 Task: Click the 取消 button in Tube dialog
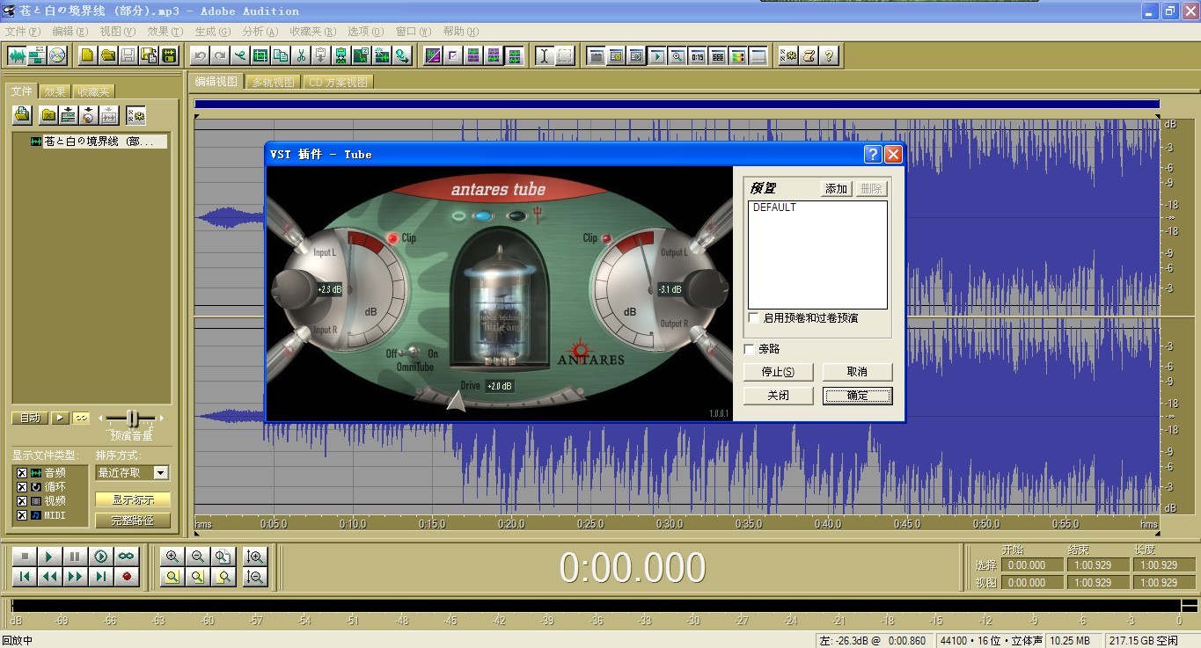tap(858, 372)
